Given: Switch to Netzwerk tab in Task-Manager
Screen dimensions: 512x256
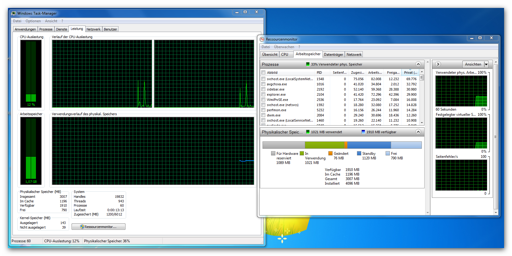Looking at the screenshot, I should pyautogui.click(x=93, y=29).
